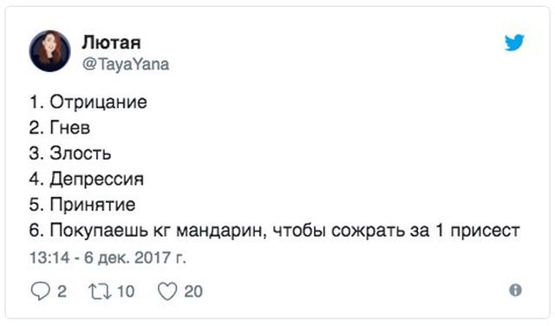
Task: Click the retweet arrows icon
Action: click(x=101, y=291)
